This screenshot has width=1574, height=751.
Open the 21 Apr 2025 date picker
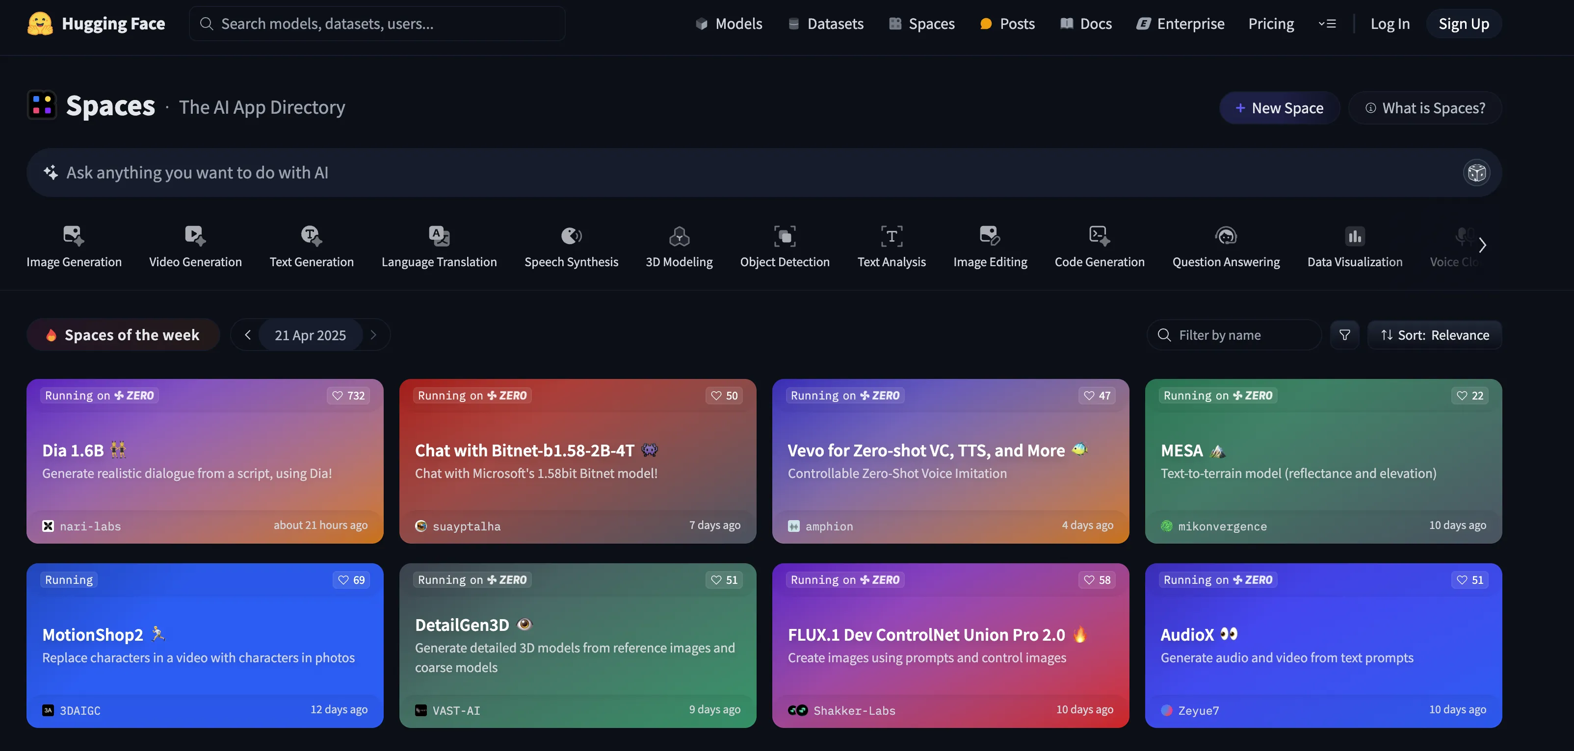pos(311,335)
